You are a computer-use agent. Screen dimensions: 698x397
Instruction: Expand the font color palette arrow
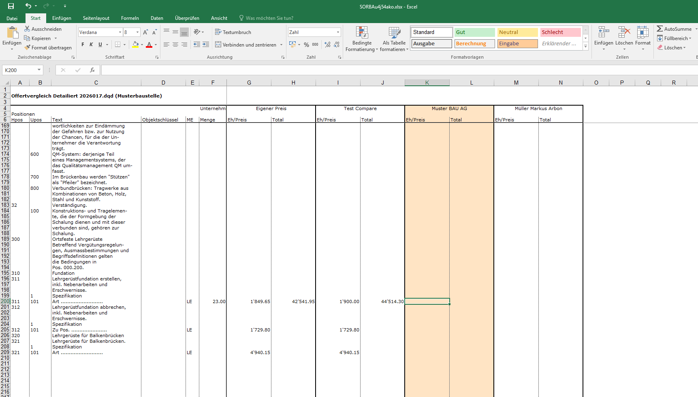(156, 45)
